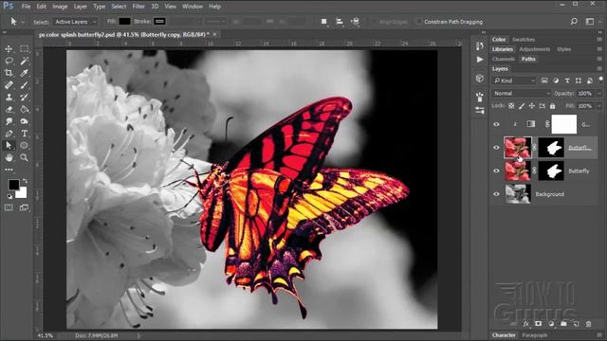Toggle the layer filtering switch

(x=600, y=79)
